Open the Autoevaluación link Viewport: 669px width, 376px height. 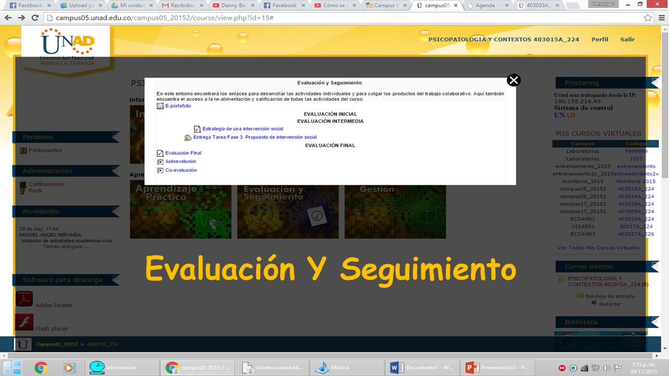click(181, 161)
